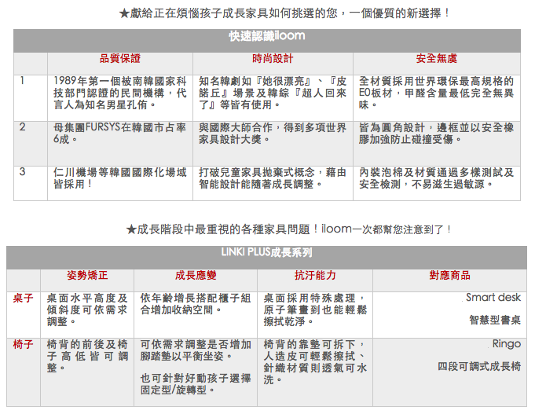535x414 pixels.
Task: Click the 椅子 row label
Action: [24, 344]
